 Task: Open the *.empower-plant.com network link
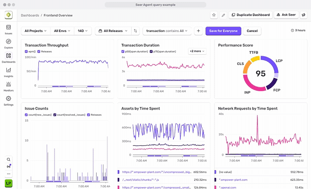233,180
